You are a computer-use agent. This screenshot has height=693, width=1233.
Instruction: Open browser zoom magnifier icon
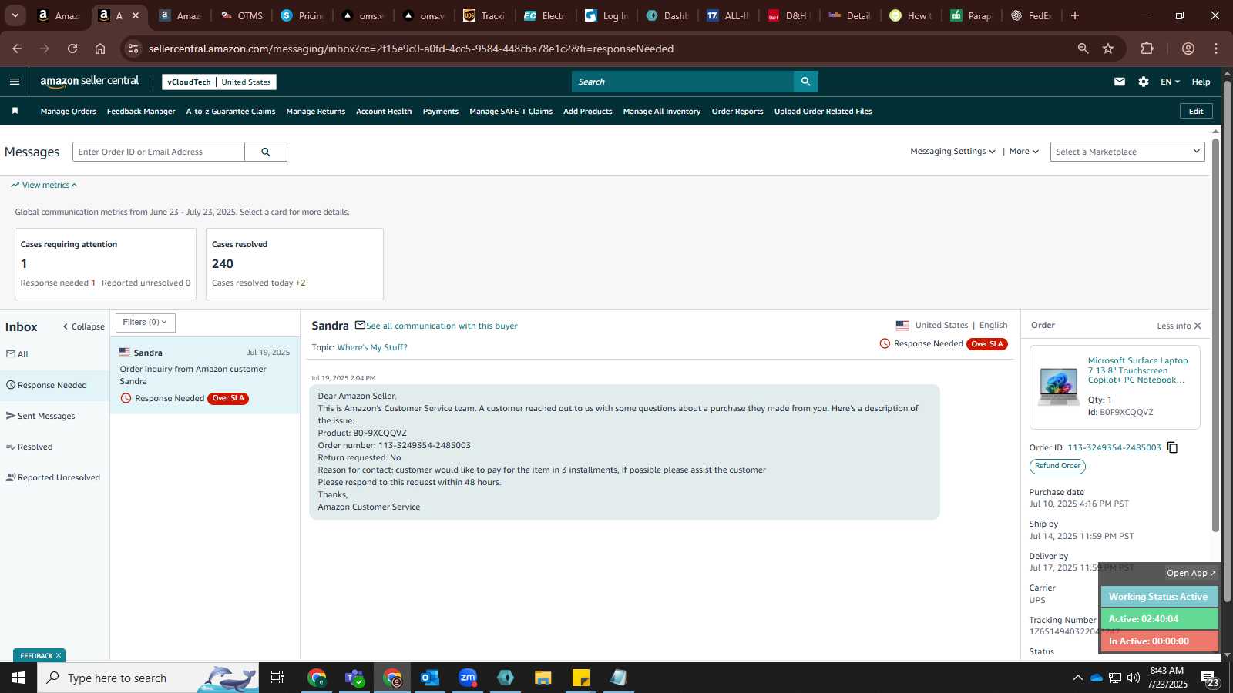coord(1083,49)
